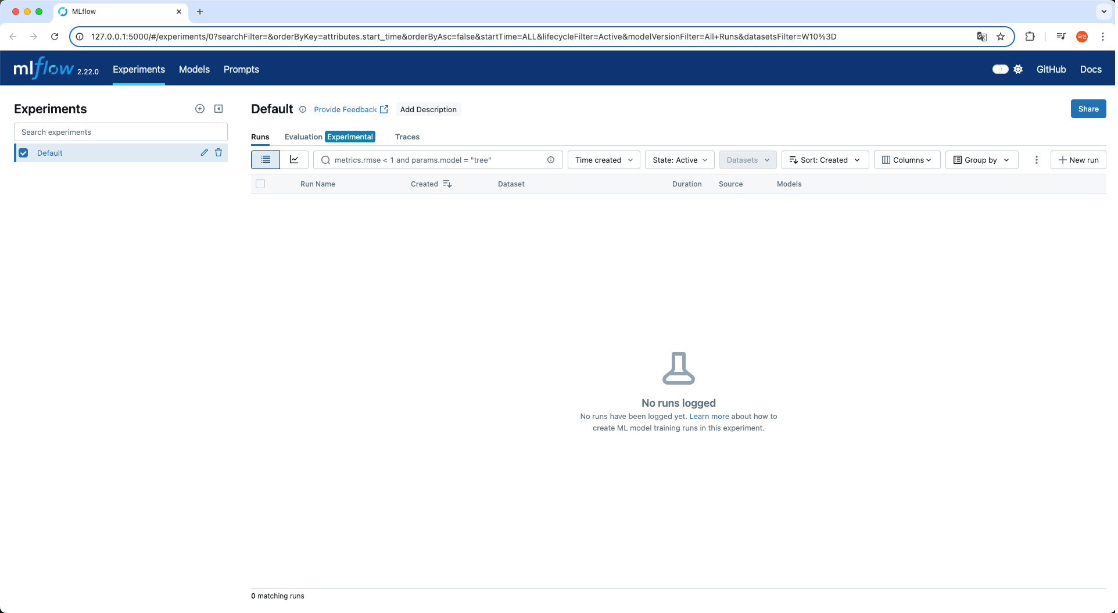Viewport: 1118px width, 613px height.
Task: Open Chrome three-dot menu
Action: click(1102, 37)
